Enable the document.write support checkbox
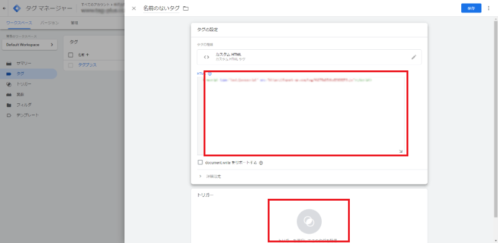 click(200, 162)
